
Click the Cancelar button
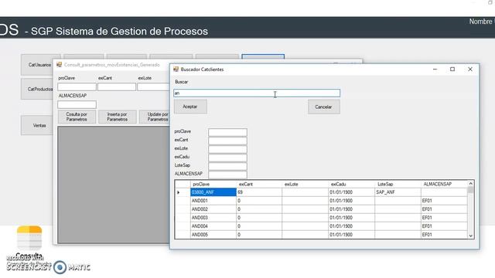pos(324,107)
